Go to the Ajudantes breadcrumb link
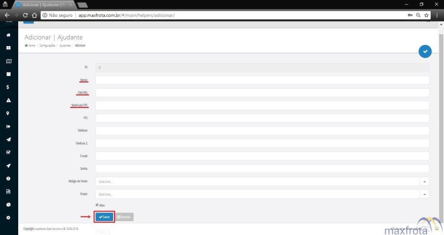This screenshot has width=444, height=235. pyautogui.click(x=66, y=45)
